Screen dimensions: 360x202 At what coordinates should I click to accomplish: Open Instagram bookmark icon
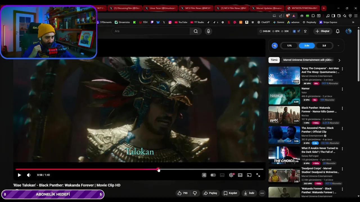(170, 22)
